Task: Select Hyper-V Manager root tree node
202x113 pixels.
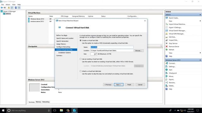Action: tap(9, 11)
